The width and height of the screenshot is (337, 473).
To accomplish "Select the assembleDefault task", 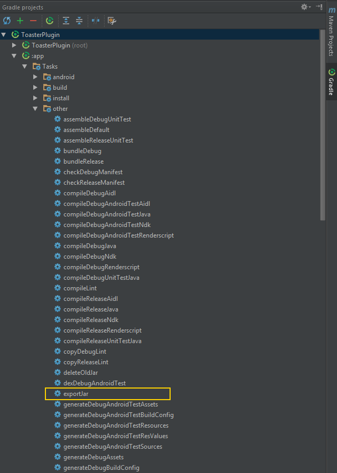I will 86,130.
